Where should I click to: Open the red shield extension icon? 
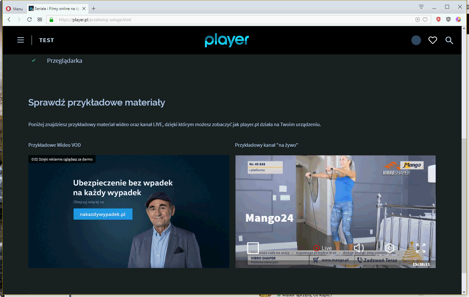tap(438, 19)
